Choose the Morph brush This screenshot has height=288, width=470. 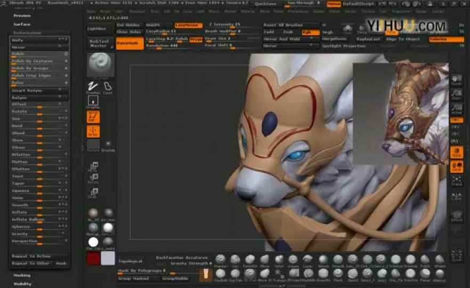point(323,260)
